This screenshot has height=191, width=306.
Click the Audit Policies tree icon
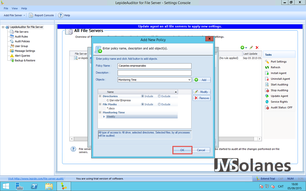pos(12,41)
